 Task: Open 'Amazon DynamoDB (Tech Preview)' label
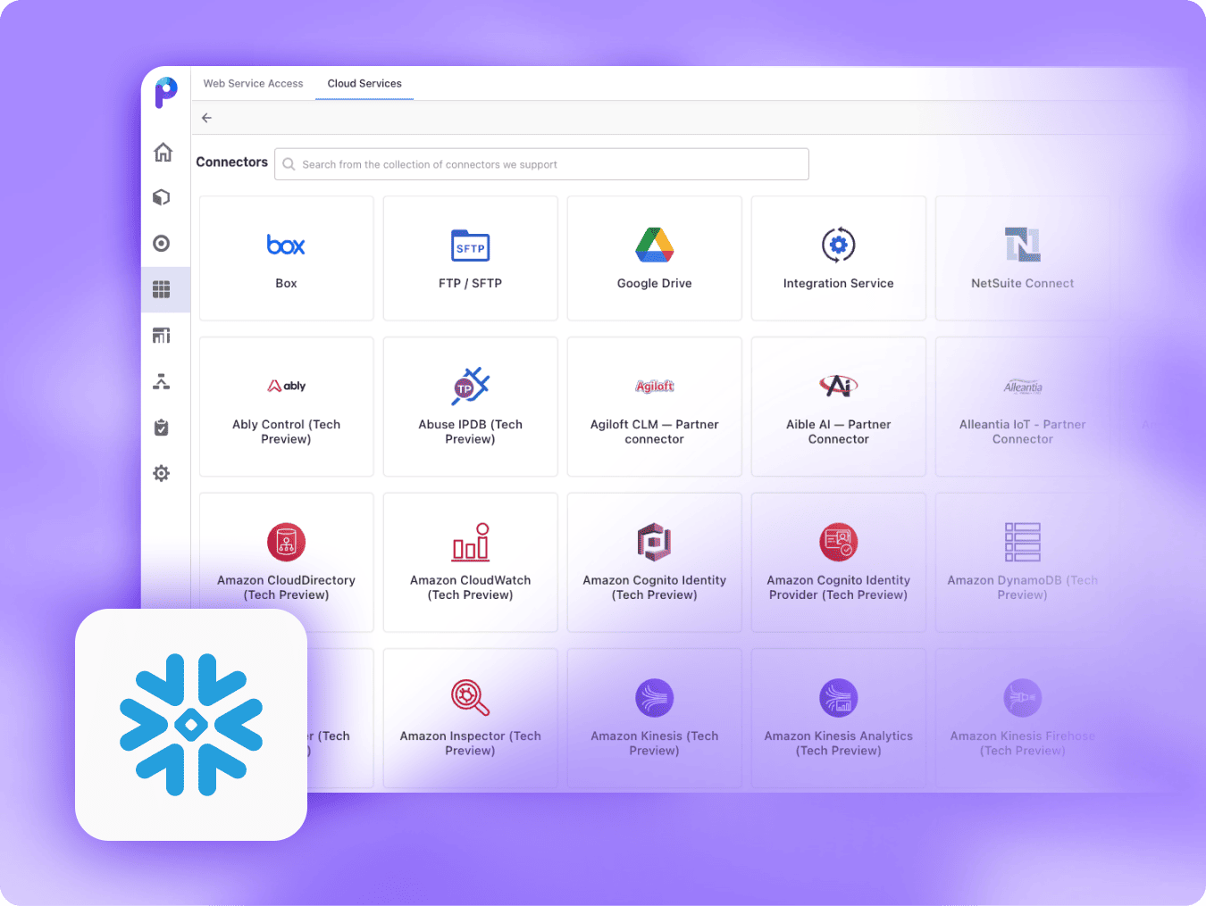coord(1023,587)
